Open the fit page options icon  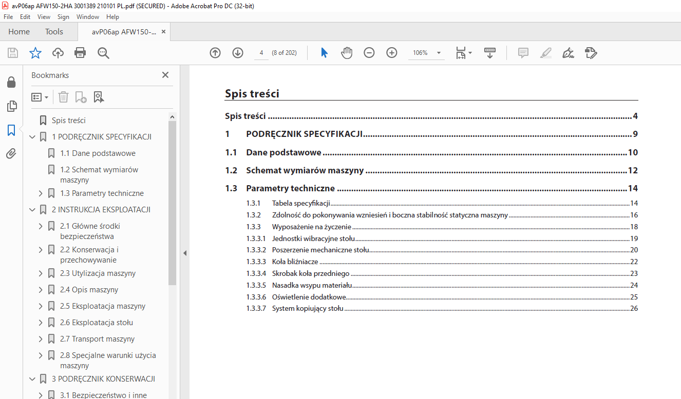click(x=464, y=53)
